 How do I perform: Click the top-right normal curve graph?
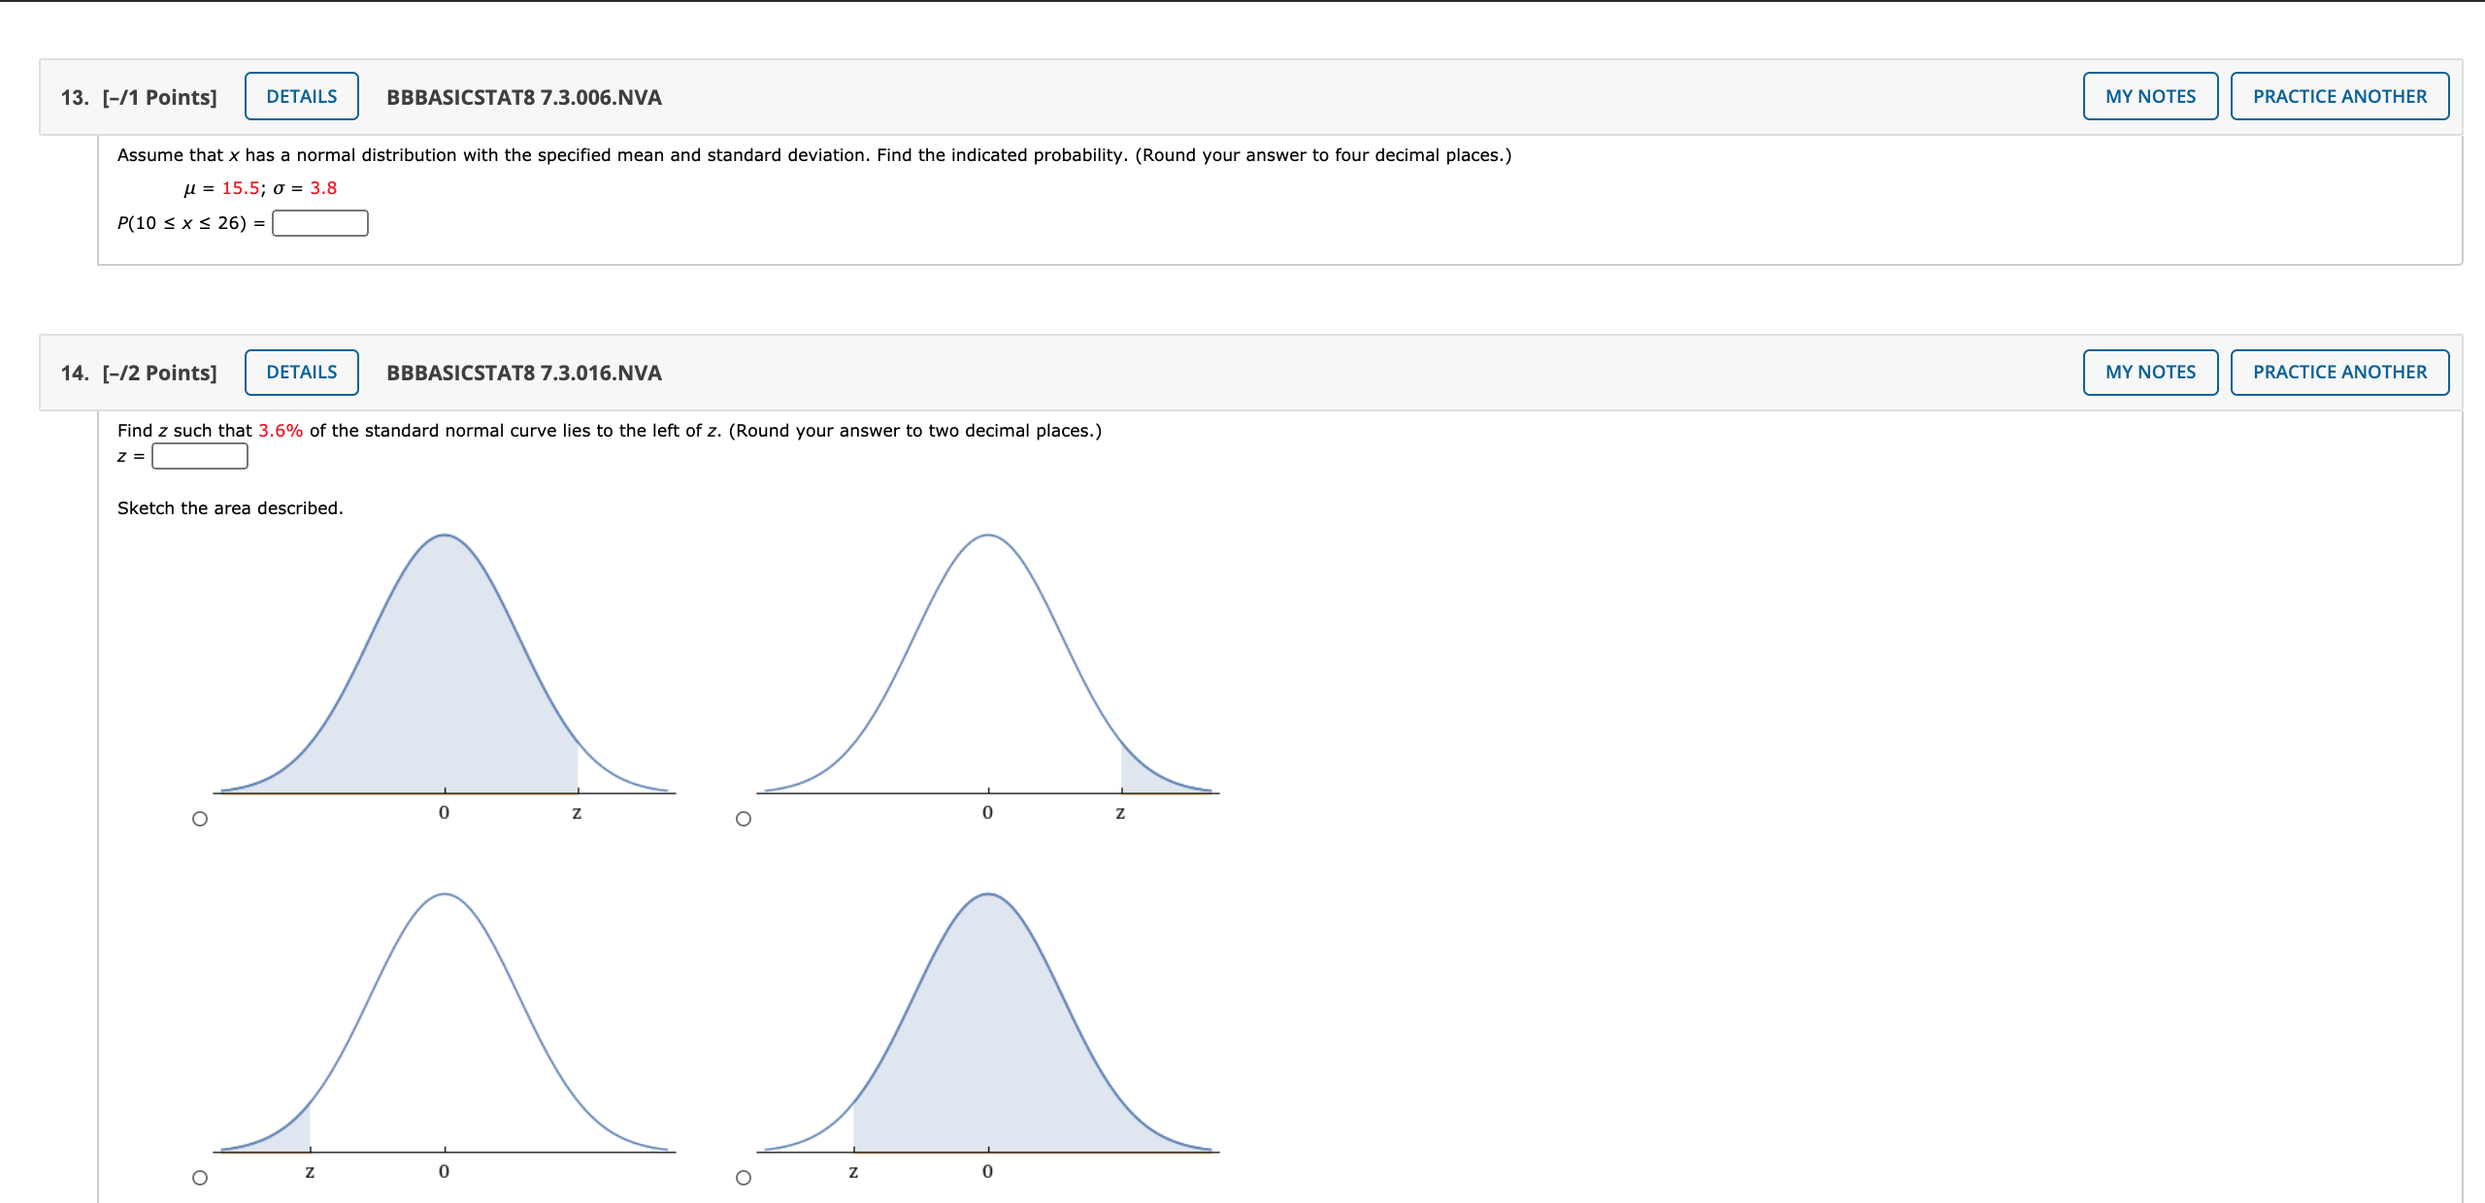[988, 669]
